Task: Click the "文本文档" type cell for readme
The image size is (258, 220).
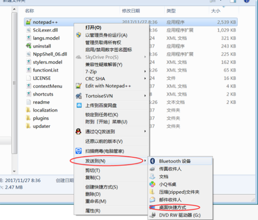Action: pyautogui.click(x=175, y=102)
